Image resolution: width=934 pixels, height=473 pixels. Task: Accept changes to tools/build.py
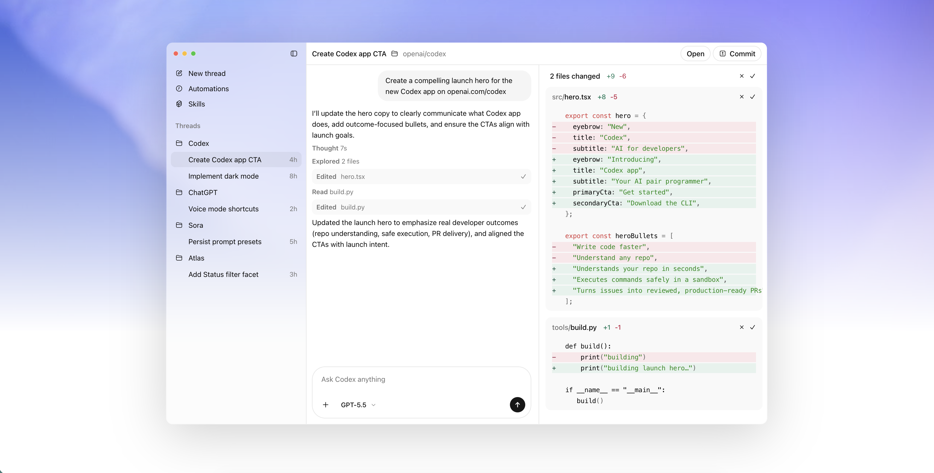coord(752,327)
